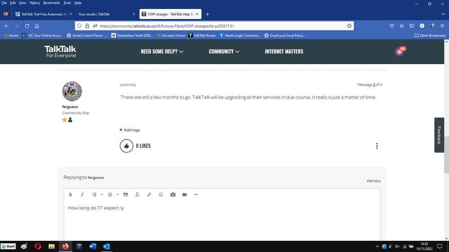Open bulleted list style dropdown
This screenshot has width=449, height=252.
point(102,195)
